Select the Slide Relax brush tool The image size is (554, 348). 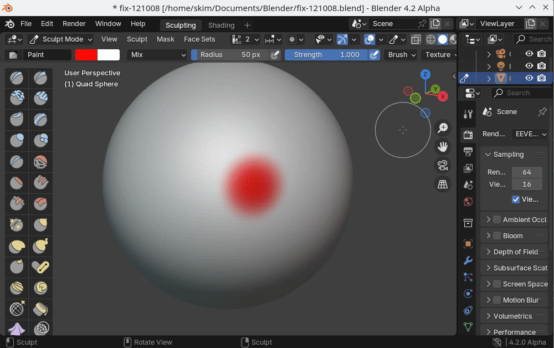[x=17, y=309]
